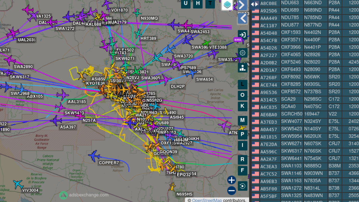Viewport: 359px width, 202px height.
Task: Toggle the P map button
Action: (243, 134)
